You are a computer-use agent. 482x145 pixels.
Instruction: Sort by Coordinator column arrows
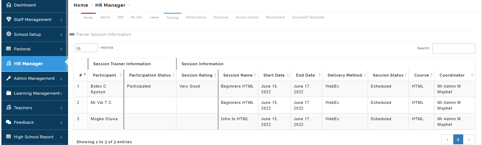[x=472, y=75]
